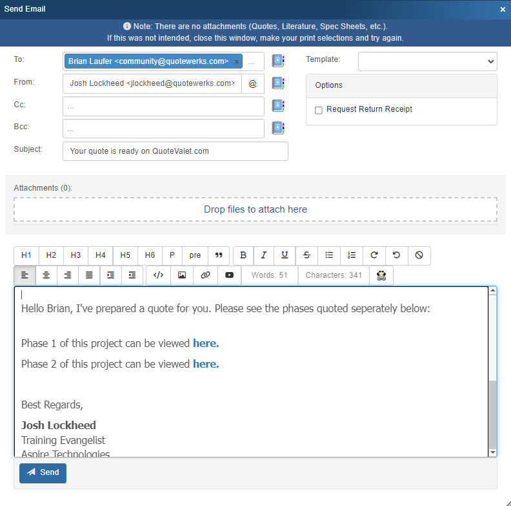The image size is (511, 506).
Task: Click the @ button in the From field
Action: tap(252, 83)
